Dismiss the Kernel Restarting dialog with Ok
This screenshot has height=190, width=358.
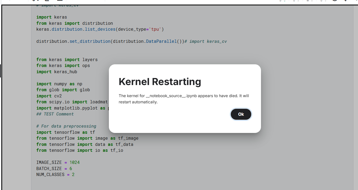pyautogui.click(x=241, y=114)
